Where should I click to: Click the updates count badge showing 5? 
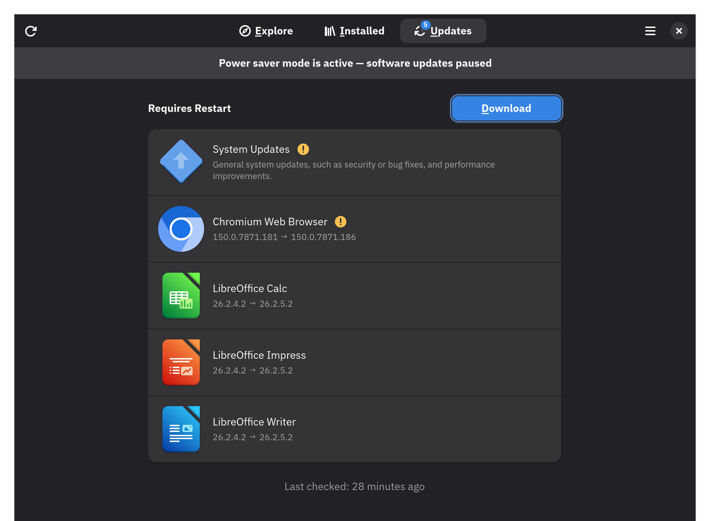tap(425, 25)
